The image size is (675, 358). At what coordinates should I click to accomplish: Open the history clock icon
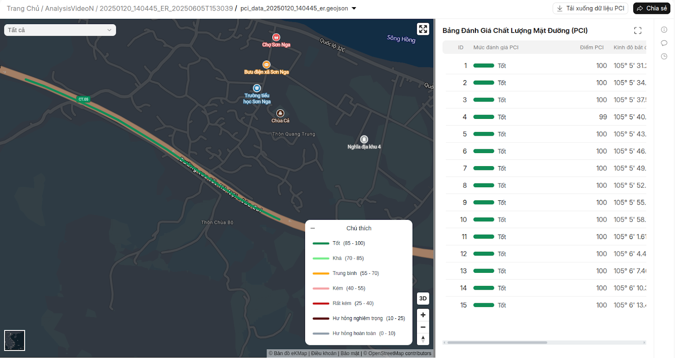[x=664, y=56]
